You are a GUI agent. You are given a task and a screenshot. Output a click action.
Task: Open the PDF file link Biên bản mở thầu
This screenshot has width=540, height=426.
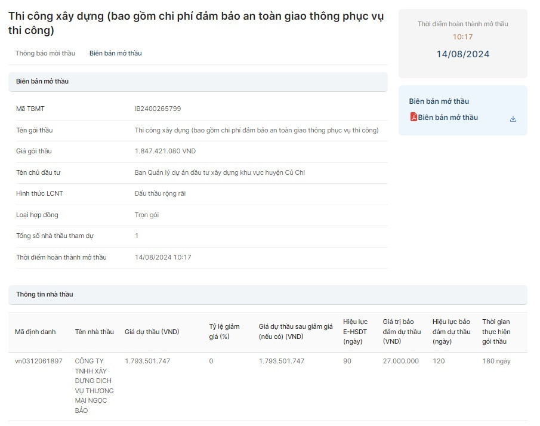click(x=448, y=118)
